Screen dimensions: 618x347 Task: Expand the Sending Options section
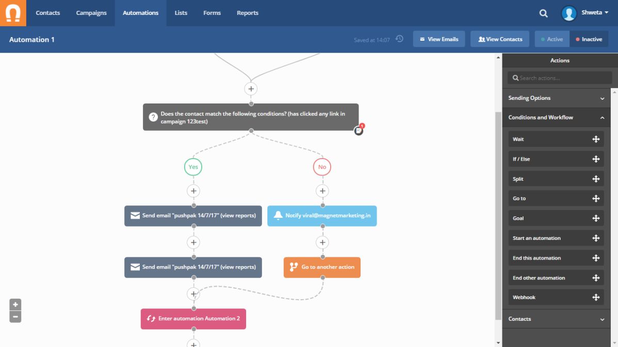[556, 98]
